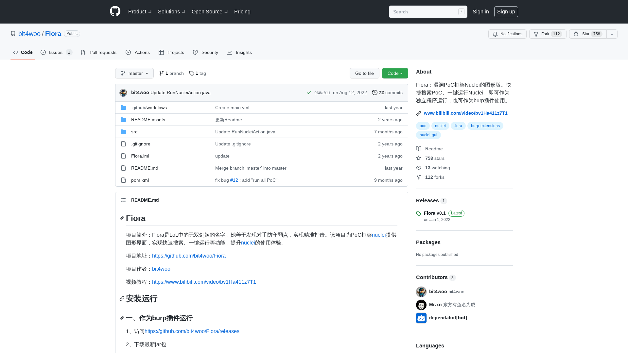Click the fork icon beside 112 forks
The width and height of the screenshot is (628, 353).
pyautogui.click(x=419, y=177)
